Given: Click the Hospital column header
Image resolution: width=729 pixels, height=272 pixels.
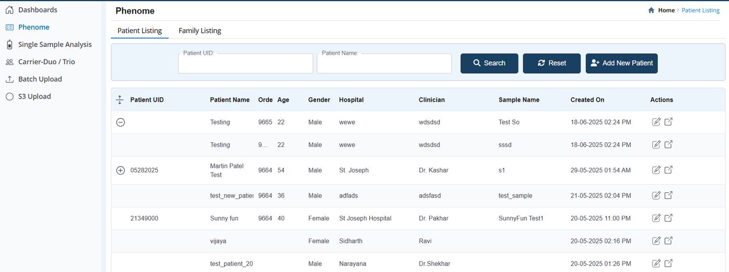Looking at the screenshot, I should pos(351,100).
